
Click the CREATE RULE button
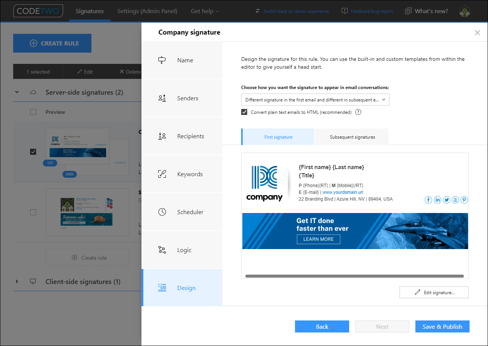click(52, 43)
